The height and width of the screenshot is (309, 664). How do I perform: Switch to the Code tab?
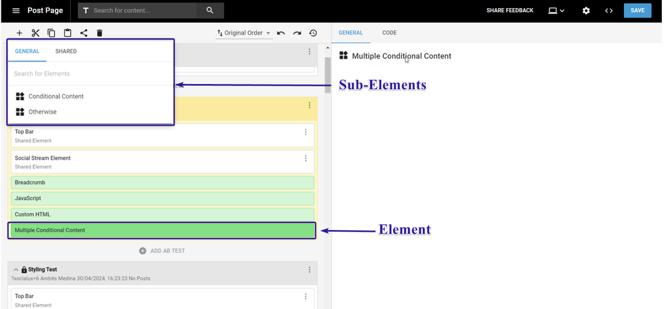pyautogui.click(x=390, y=33)
